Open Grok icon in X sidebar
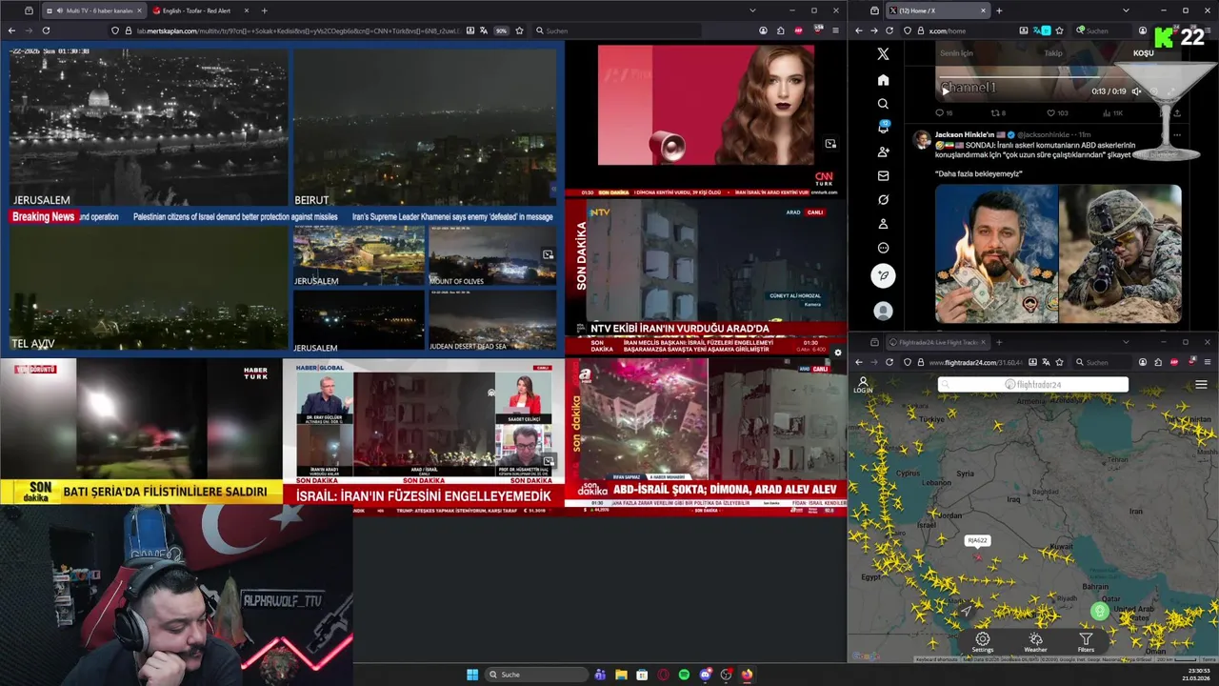 883,200
